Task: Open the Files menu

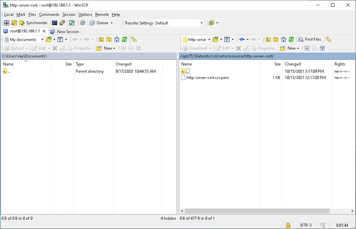Action: (32, 15)
